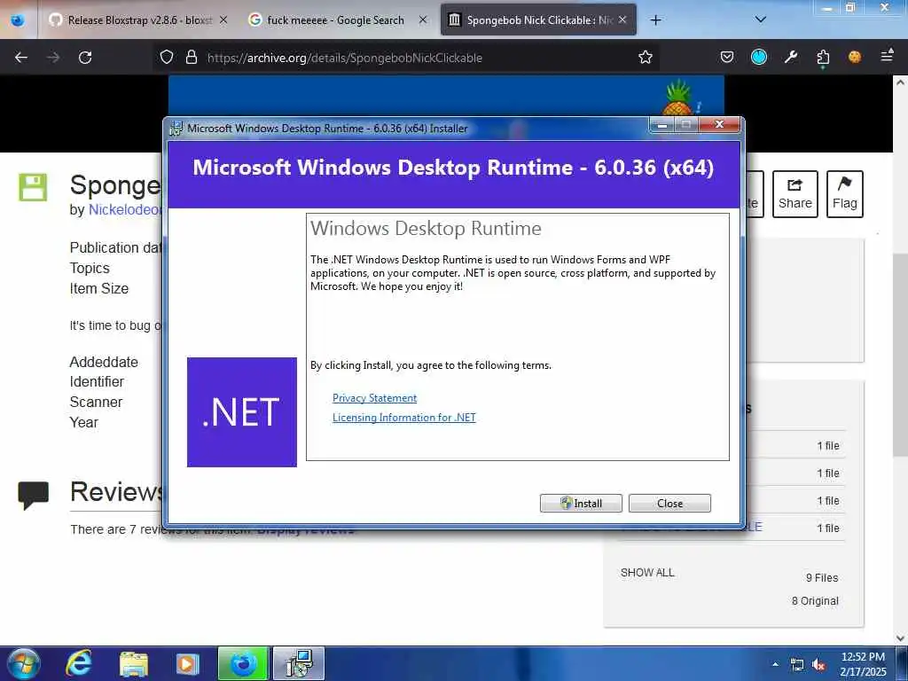
Task: Open Firefox View pinned icon
Action: pos(18,20)
